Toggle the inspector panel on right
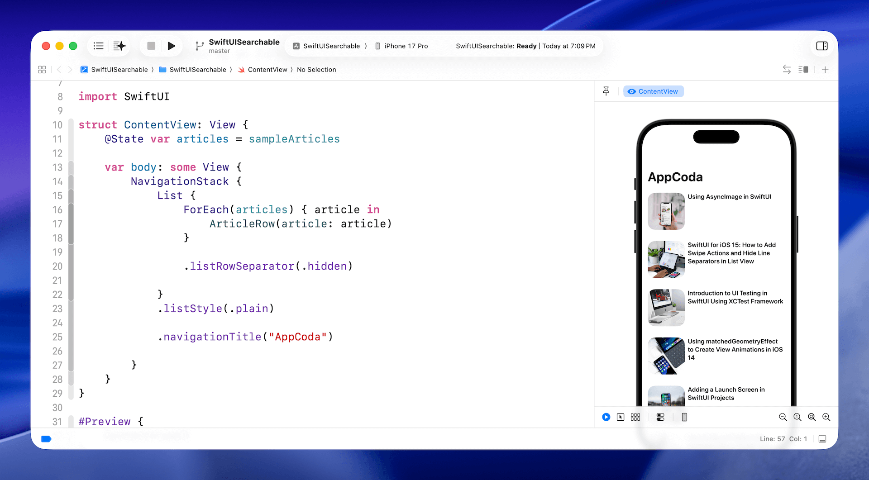 [x=821, y=46]
